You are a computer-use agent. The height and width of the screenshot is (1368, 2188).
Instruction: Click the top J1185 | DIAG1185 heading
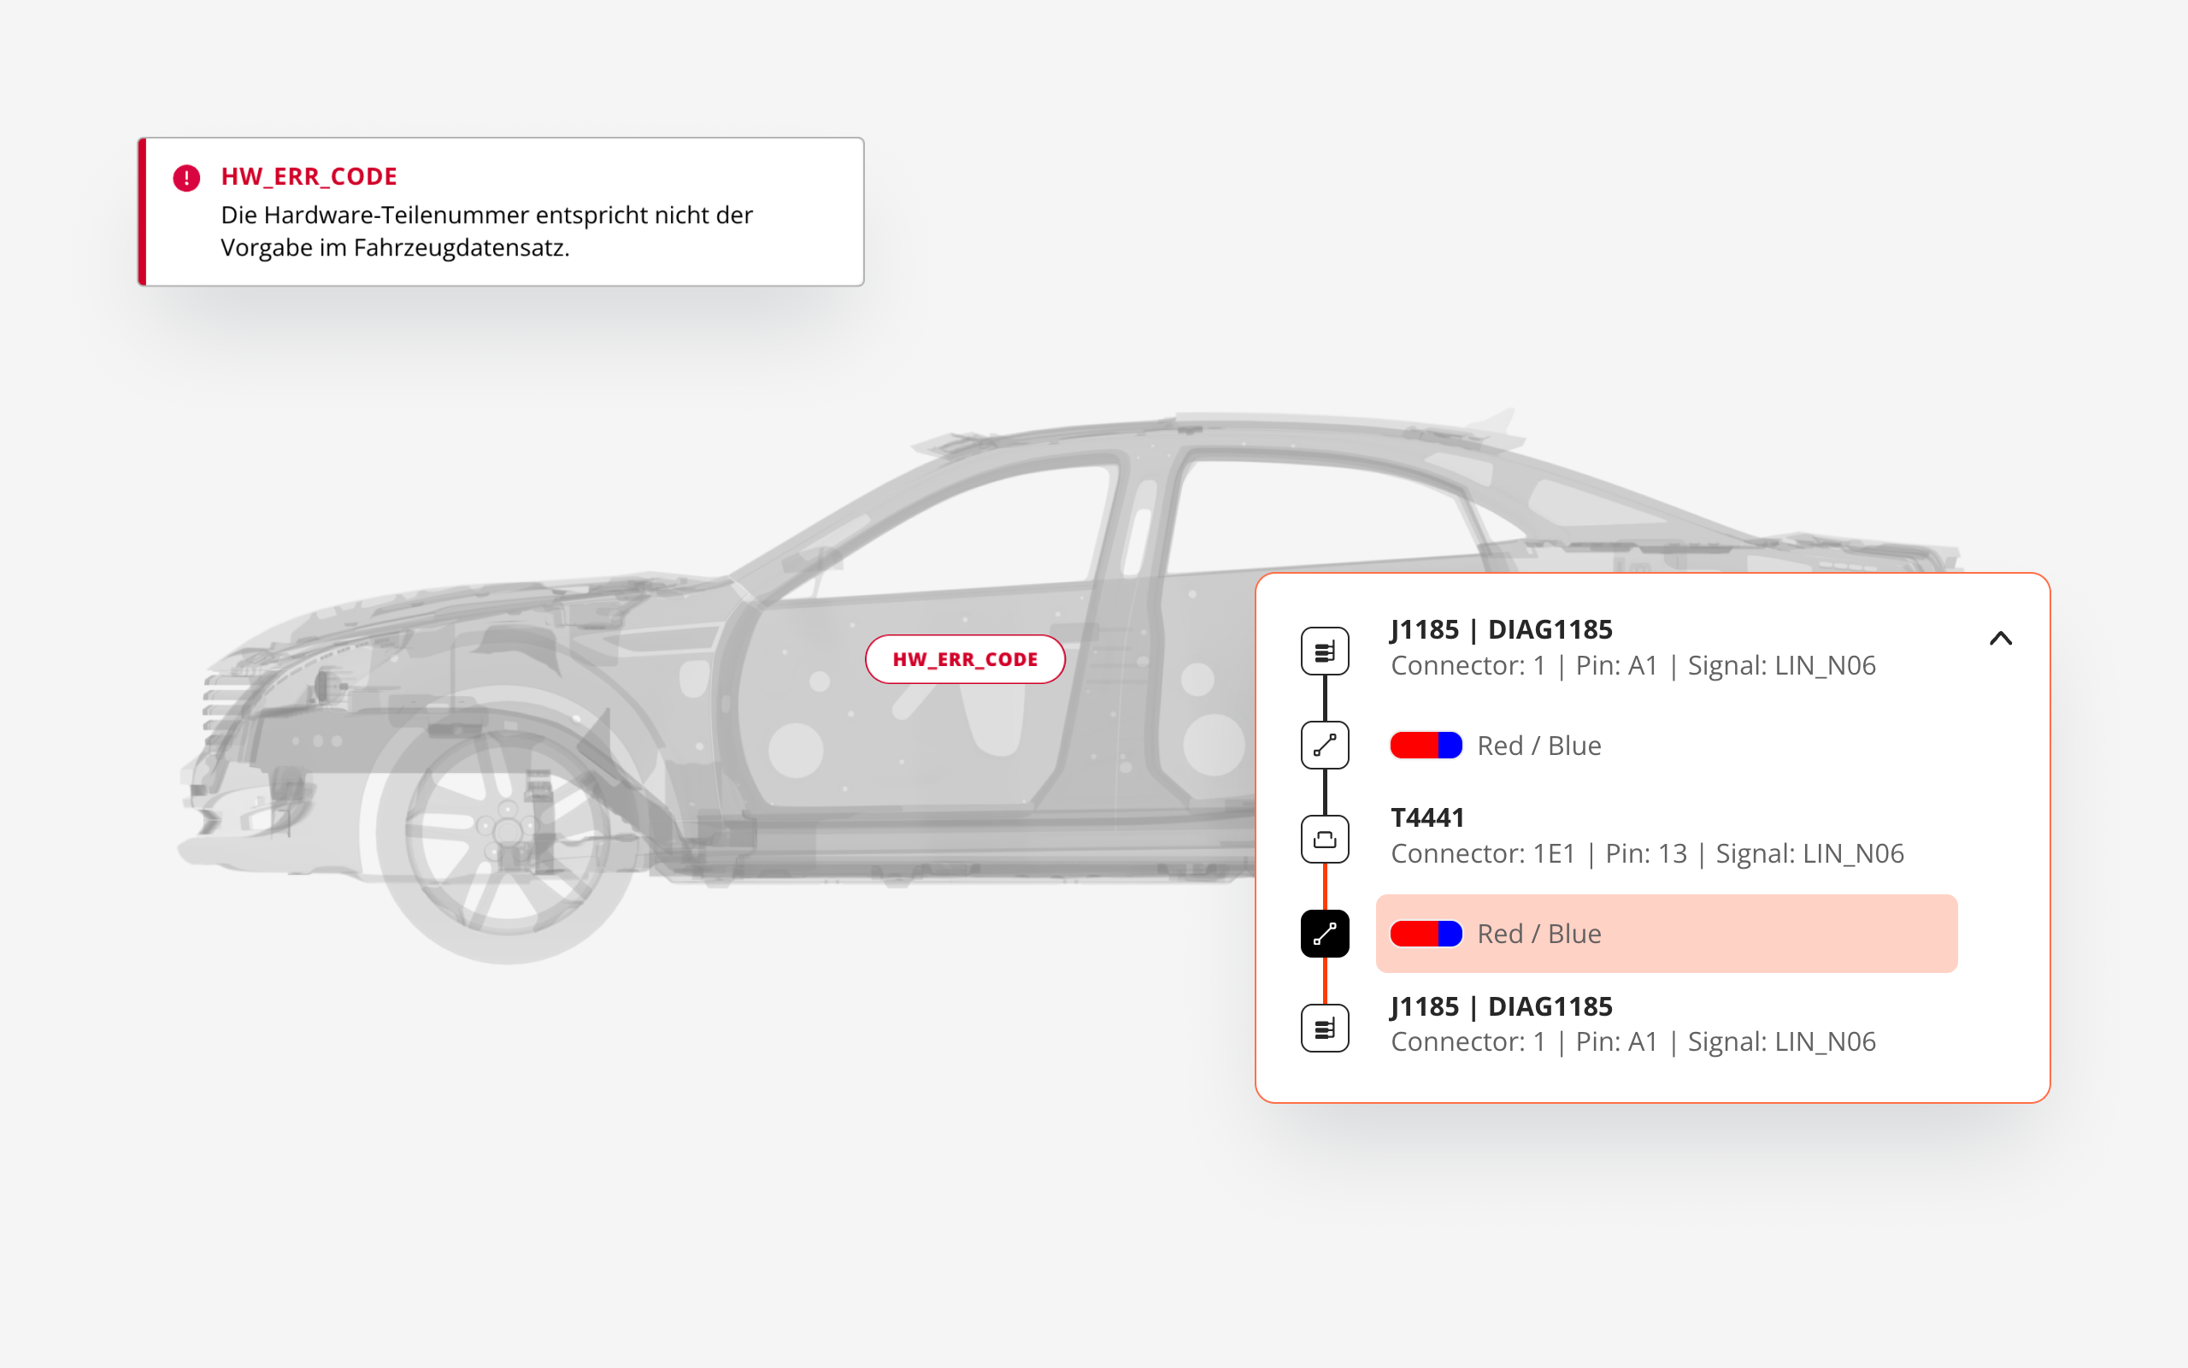[x=1501, y=628]
